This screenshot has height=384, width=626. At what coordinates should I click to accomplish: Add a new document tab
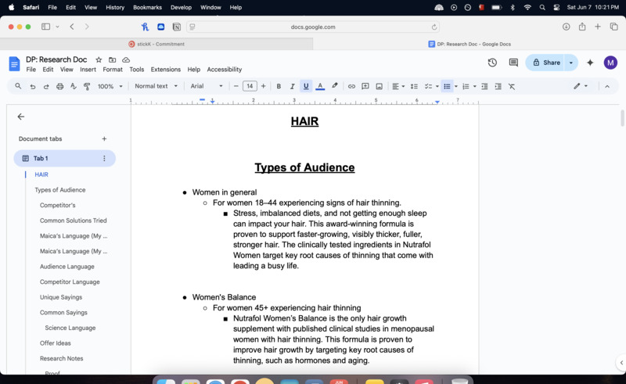pyautogui.click(x=104, y=139)
